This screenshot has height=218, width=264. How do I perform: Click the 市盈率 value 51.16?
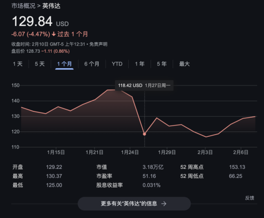point(149,176)
